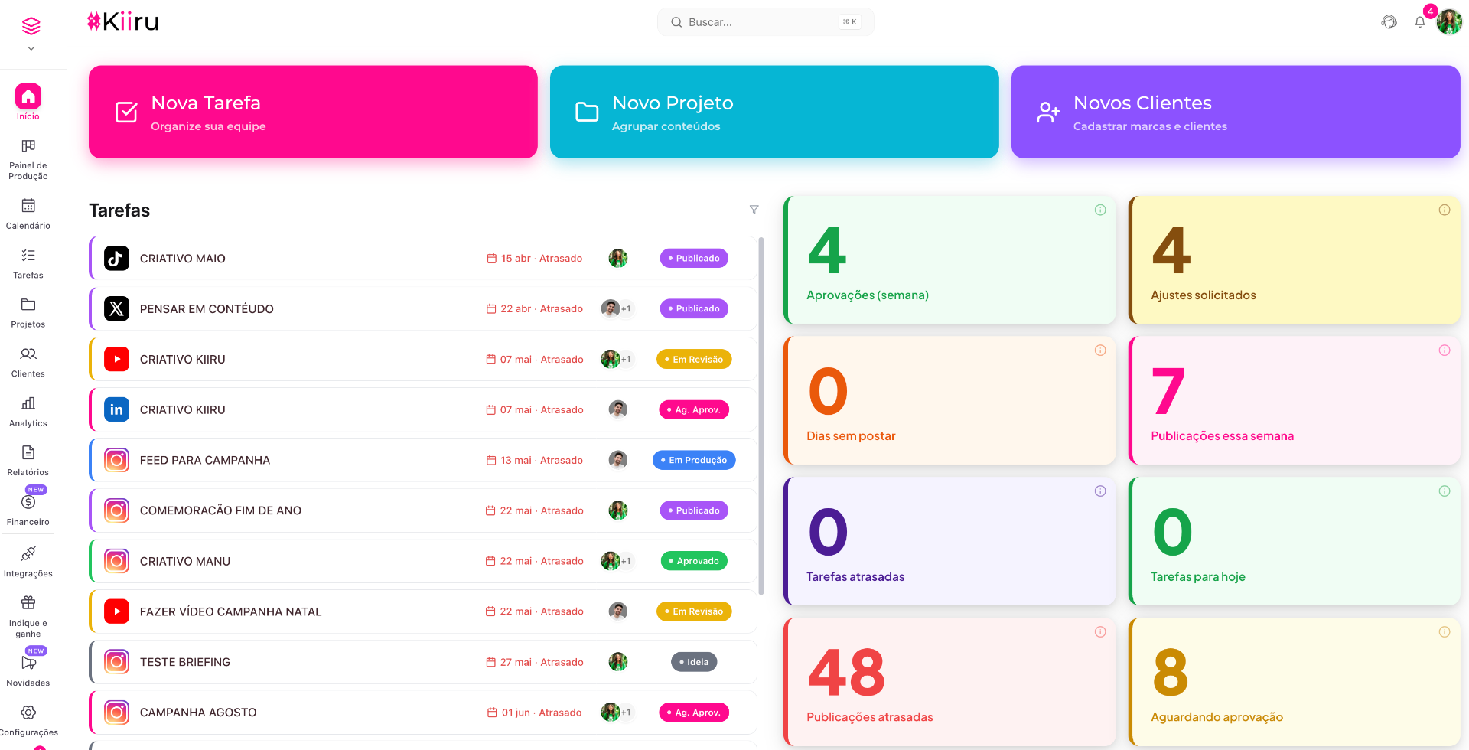Open Ideia status of TESTE BRIEFING

pyautogui.click(x=694, y=663)
